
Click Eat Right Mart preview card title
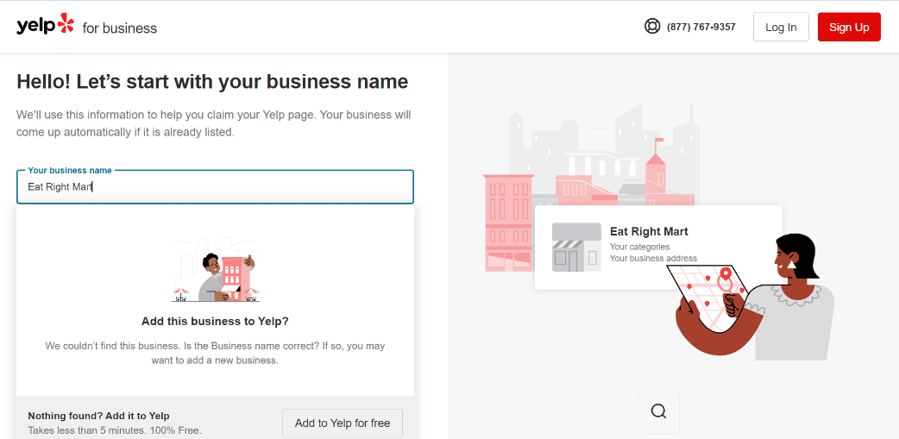click(x=649, y=231)
